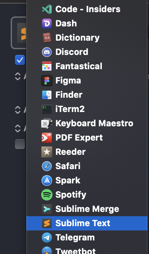This screenshot has width=149, height=254.
Task: Click the Sublime Text application well
Action: 18,33
